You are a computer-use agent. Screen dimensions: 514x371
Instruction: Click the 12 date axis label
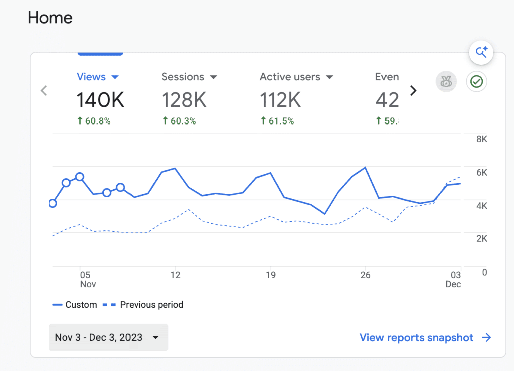[x=175, y=275]
